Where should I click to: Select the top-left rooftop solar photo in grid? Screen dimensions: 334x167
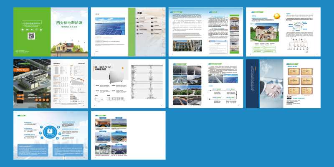(x=179, y=69)
